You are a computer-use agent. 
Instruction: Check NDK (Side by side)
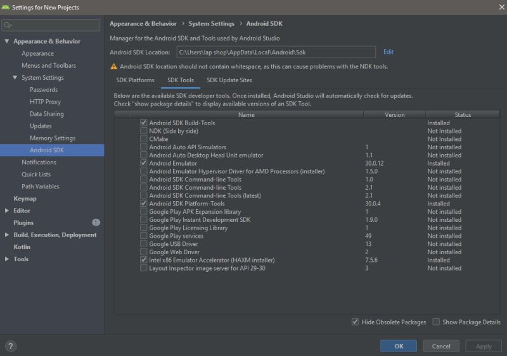pyautogui.click(x=144, y=131)
